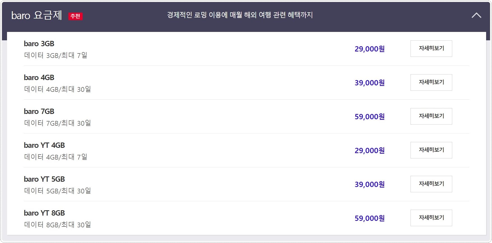This screenshot has width=492, height=243.
Task: Open 자세히보기 for baro YT 5GB
Action: [431, 184]
